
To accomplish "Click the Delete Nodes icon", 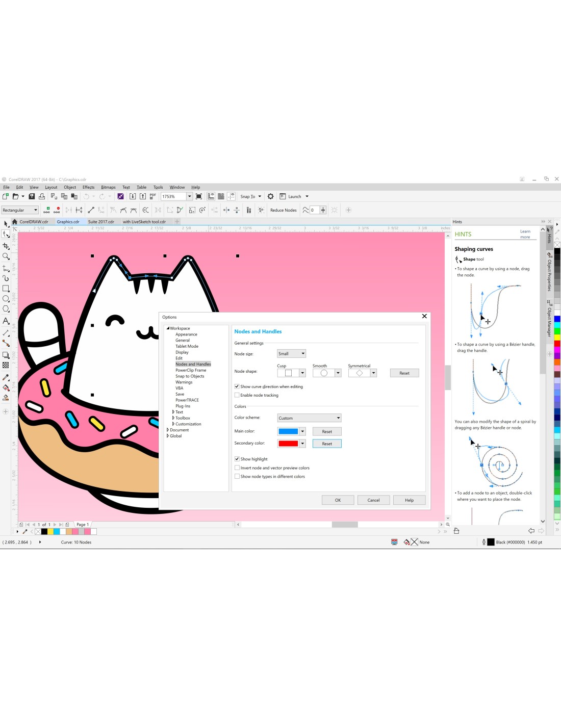I will tap(57, 210).
